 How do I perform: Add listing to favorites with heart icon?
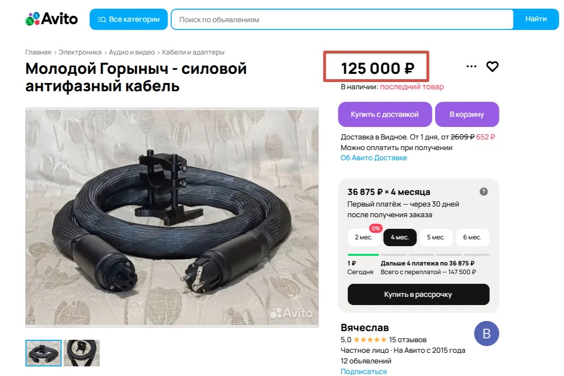coord(492,67)
